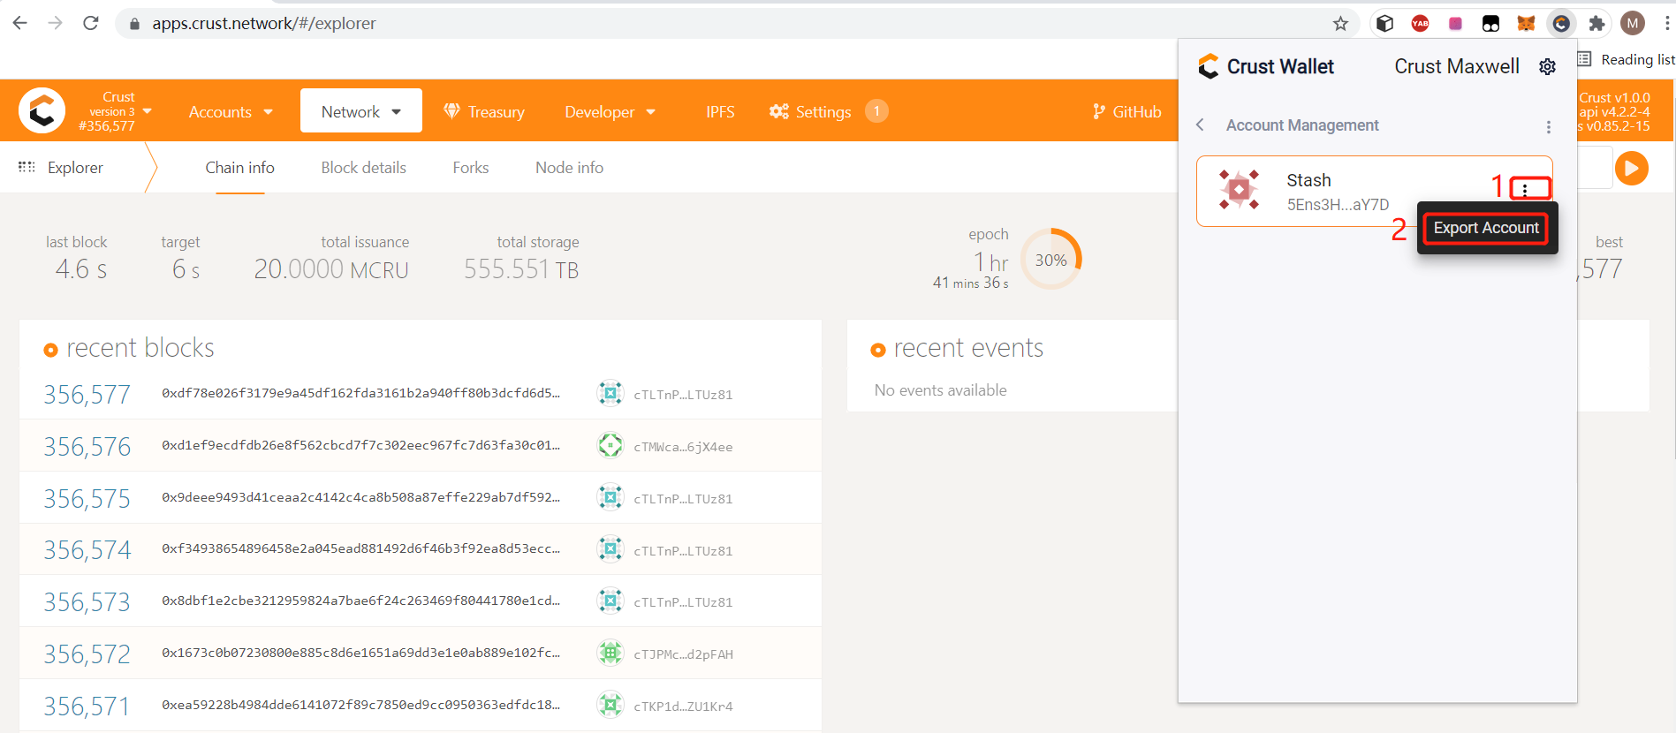This screenshot has width=1676, height=733.
Task: Click author identicon for block 356,573
Action: pyautogui.click(x=610, y=601)
